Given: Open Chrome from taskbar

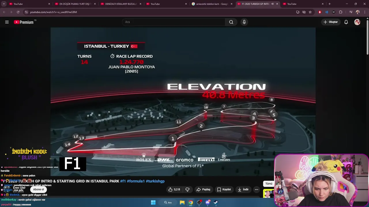Looking at the screenshot, I should tap(191, 202).
